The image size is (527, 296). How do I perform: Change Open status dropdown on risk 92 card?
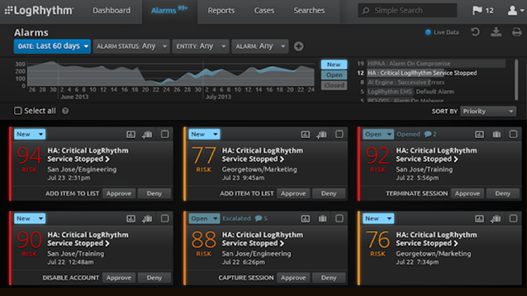point(378,134)
